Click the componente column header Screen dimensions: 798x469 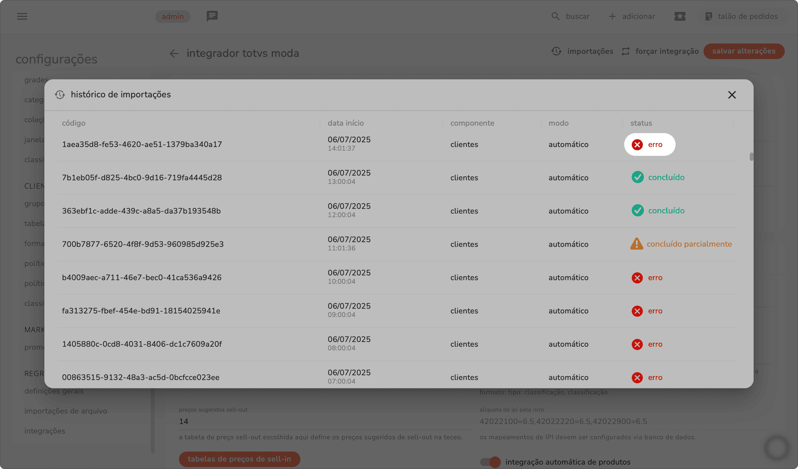point(472,123)
